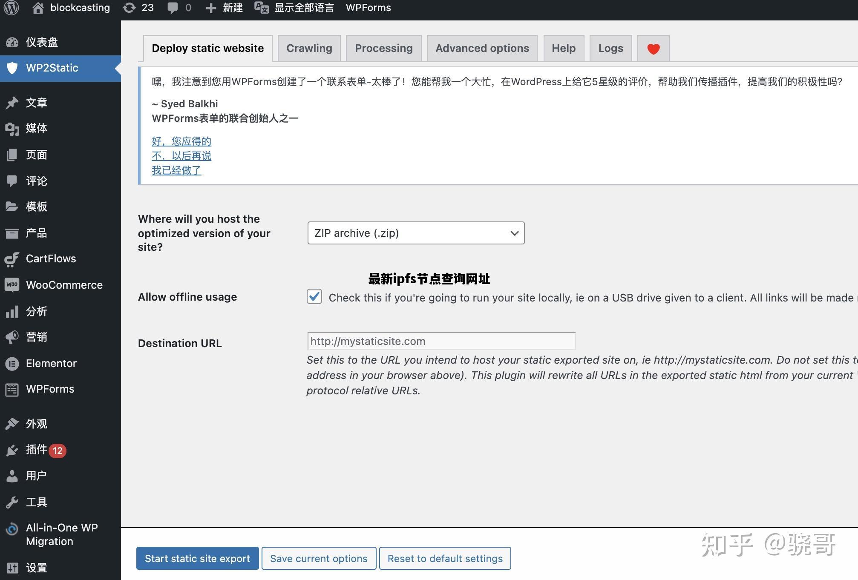858x580 pixels.
Task: Open Elementor label in sidebar
Action: (x=51, y=363)
